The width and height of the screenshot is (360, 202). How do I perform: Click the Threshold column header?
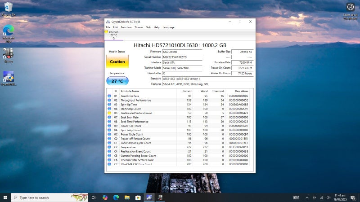218,91
